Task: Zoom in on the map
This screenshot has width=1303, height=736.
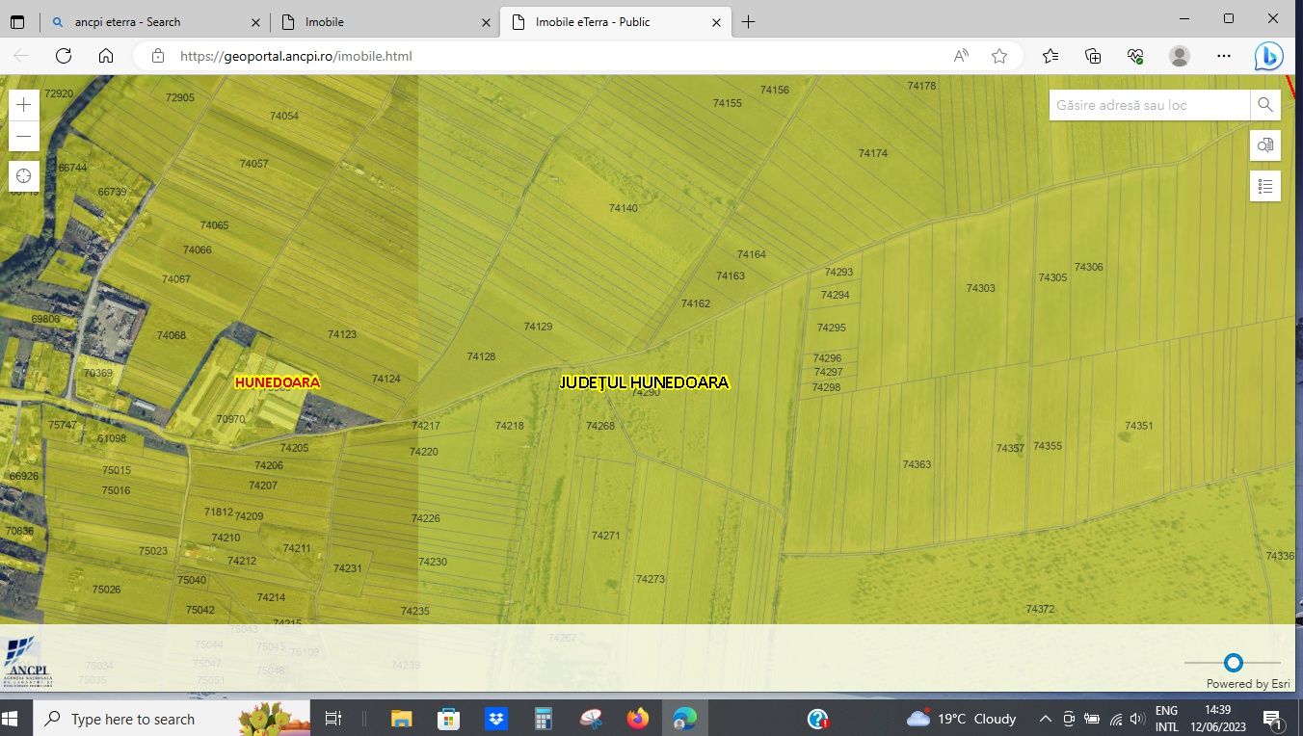Action: tap(24, 105)
